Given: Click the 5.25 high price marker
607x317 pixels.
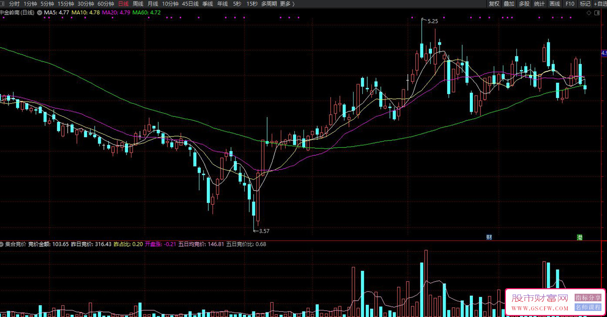Looking at the screenshot, I should pyautogui.click(x=432, y=21).
